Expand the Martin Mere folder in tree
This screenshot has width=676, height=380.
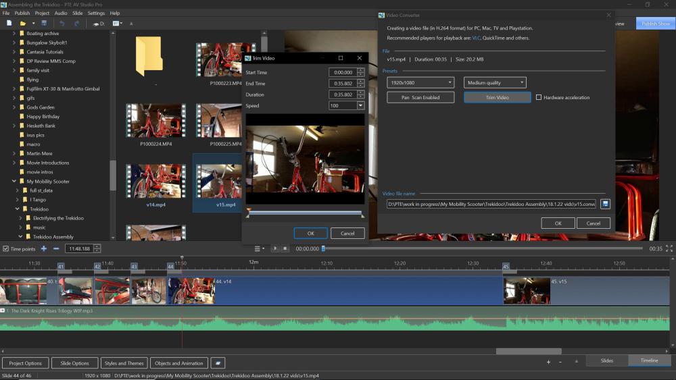(x=14, y=153)
